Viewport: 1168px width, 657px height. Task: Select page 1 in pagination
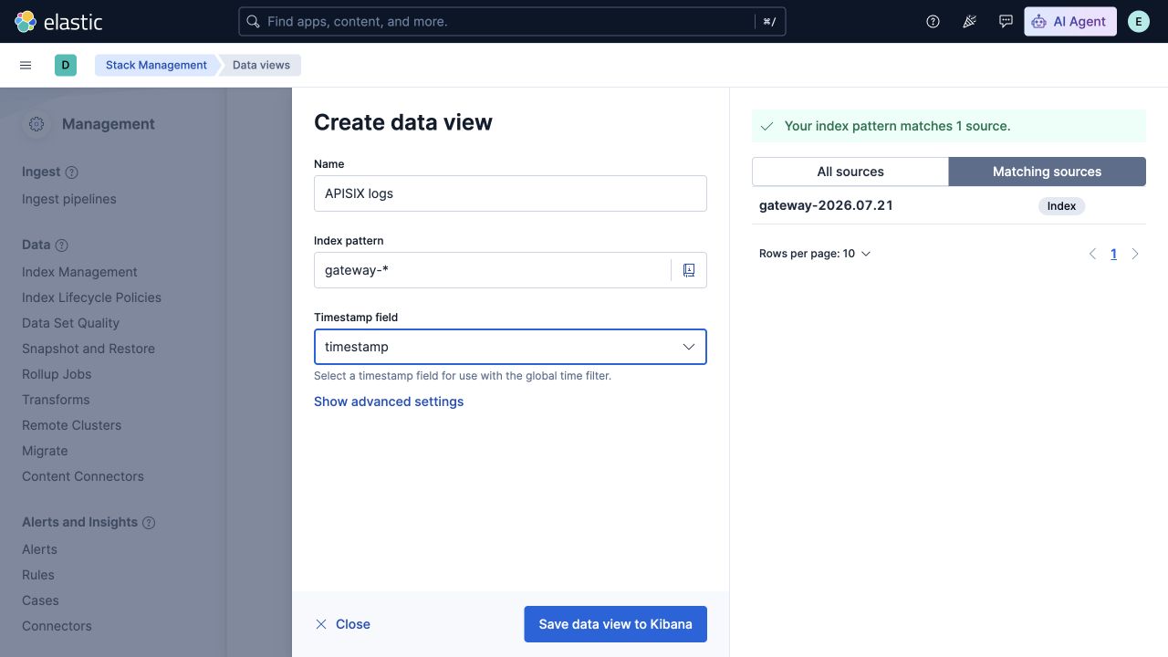point(1113,254)
